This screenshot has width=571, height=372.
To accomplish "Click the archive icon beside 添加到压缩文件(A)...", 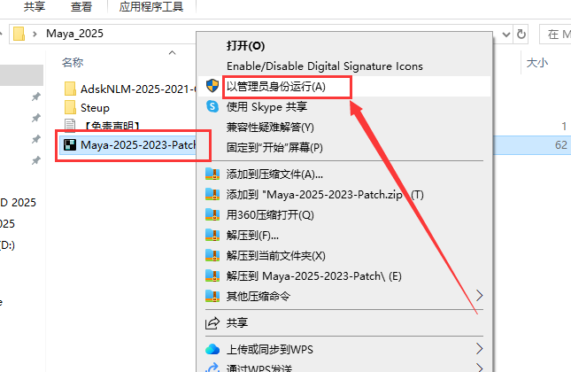I will [x=212, y=174].
